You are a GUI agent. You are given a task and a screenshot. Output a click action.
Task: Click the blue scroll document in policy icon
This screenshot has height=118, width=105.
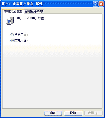[8, 22]
